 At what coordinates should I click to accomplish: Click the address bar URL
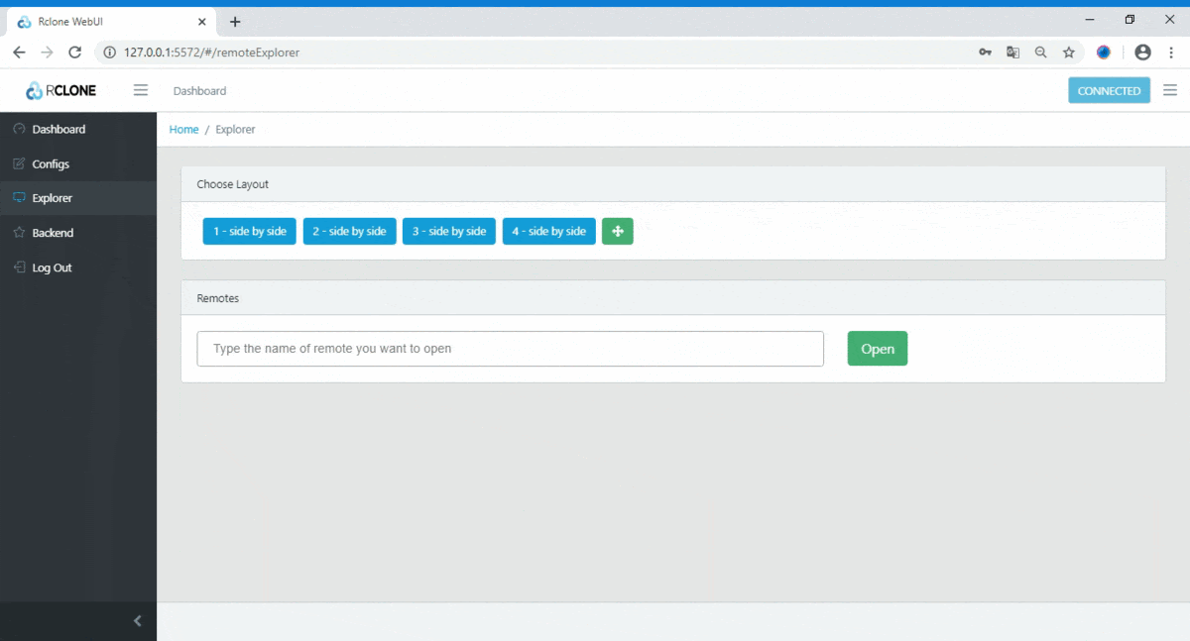(211, 53)
